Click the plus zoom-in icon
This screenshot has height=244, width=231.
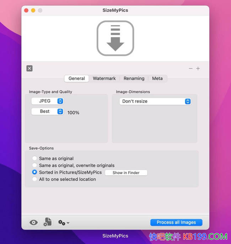198,68
